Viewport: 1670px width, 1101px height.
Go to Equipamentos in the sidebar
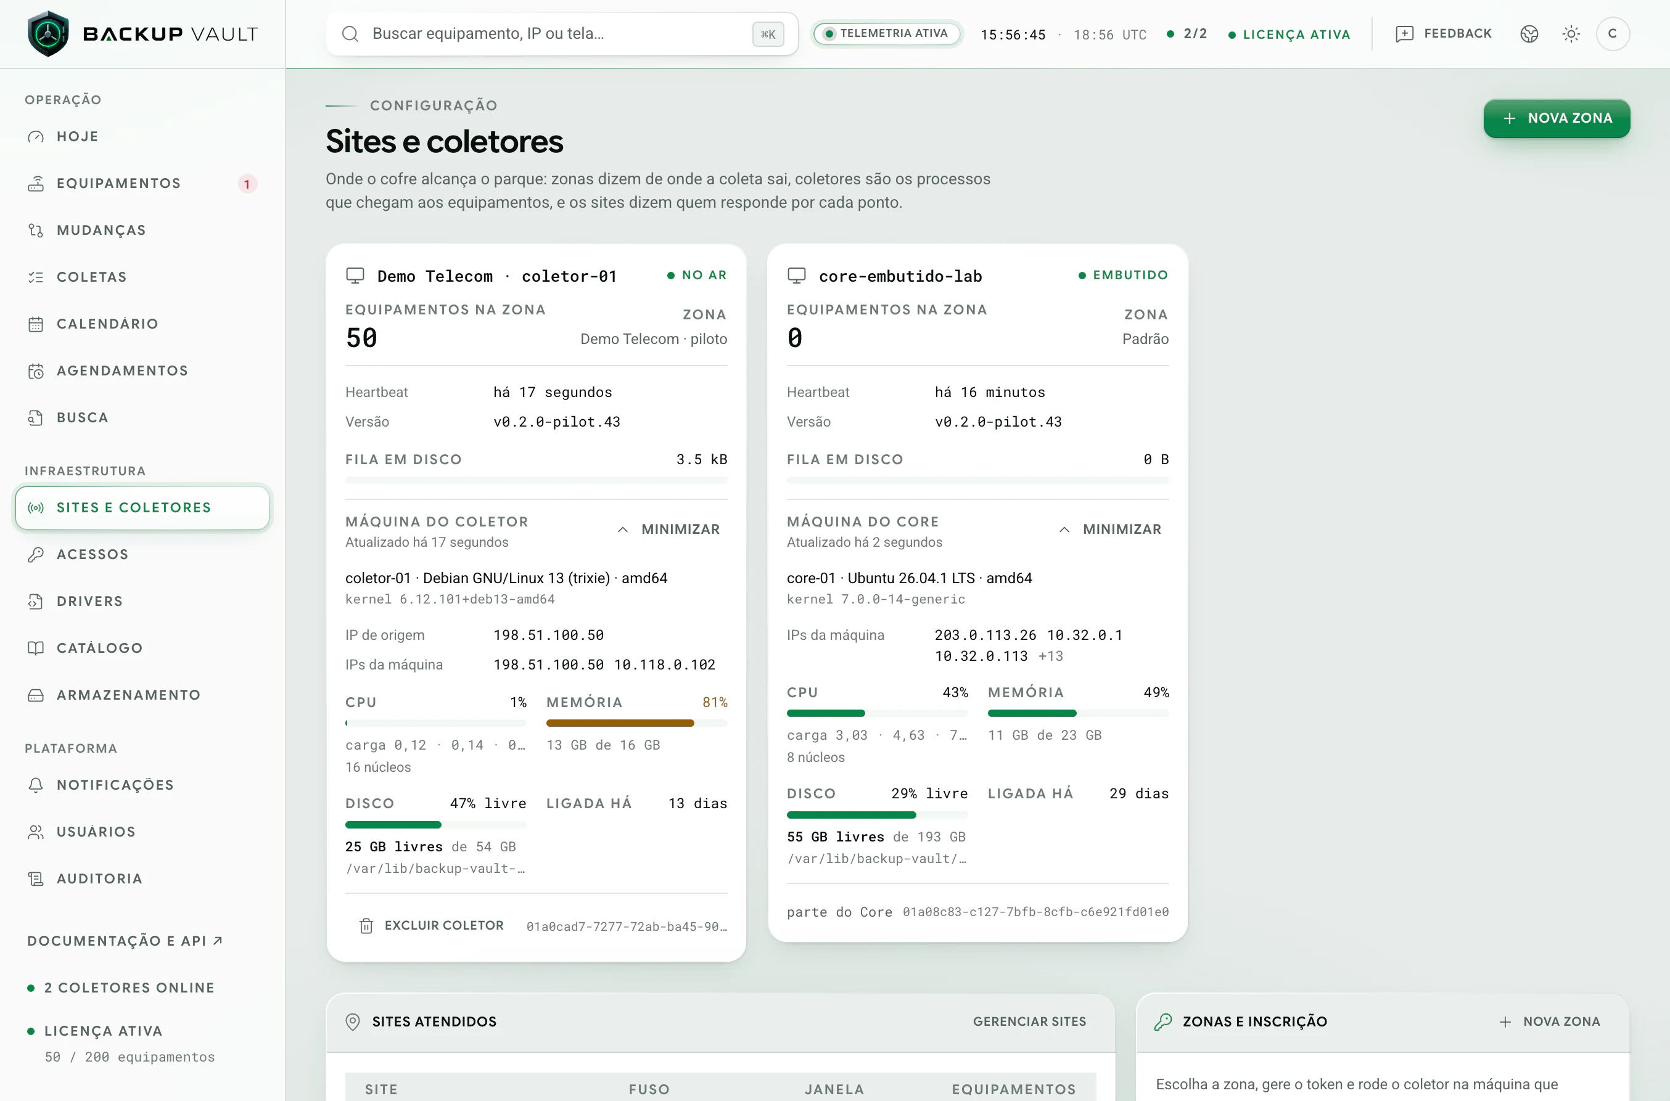tap(142, 183)
